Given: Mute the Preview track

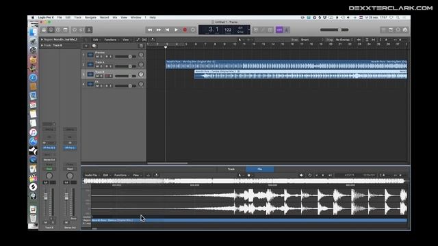Looking at the screenshot, I should point(97,57).
